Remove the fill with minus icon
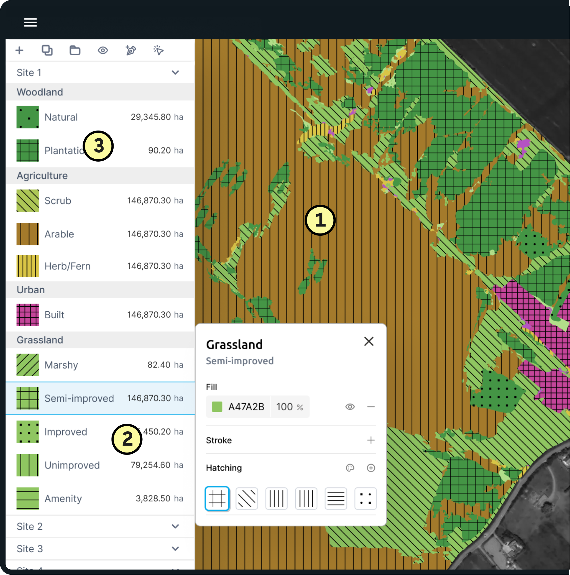This screenshot has width=570, height=575. pos(371,407)
